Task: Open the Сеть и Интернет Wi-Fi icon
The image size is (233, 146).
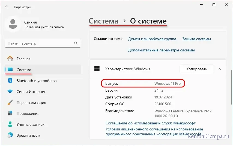Action: pos(10,92)
